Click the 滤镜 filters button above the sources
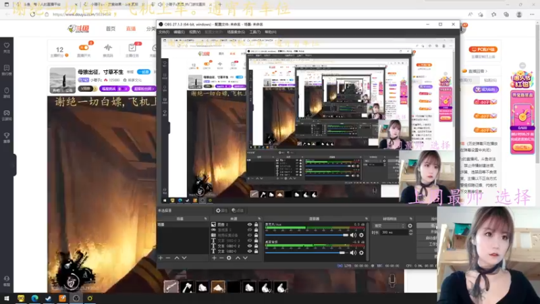This screenshot has width=540, height=304. coord(238,211)
